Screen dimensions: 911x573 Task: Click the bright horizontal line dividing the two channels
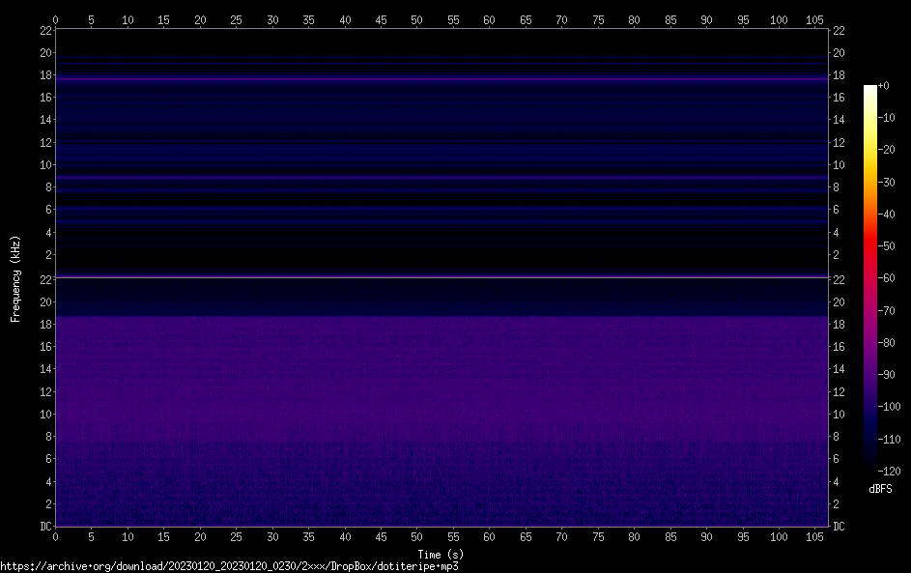click(x=441, y=277)
